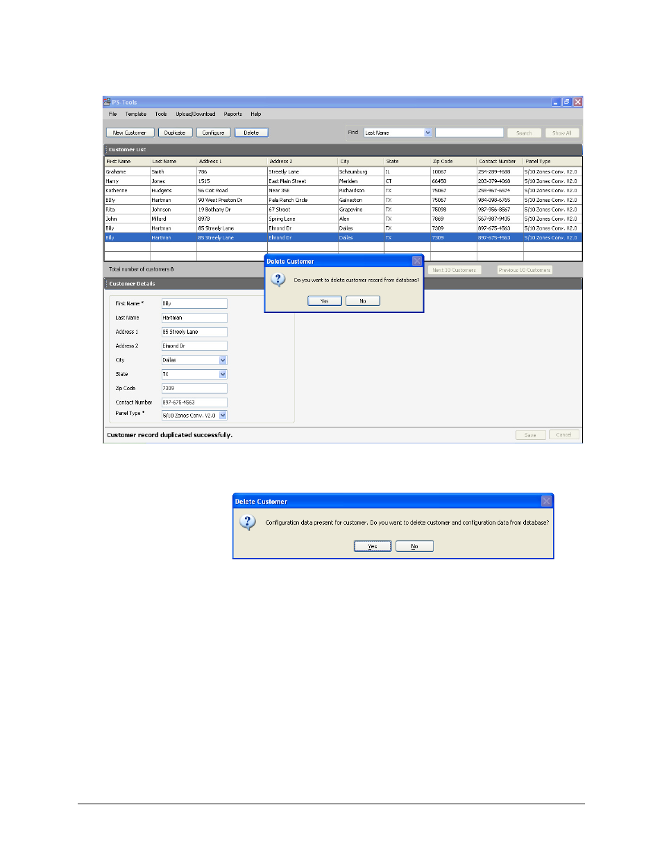Click the Customer List panel header

point(343,149)
